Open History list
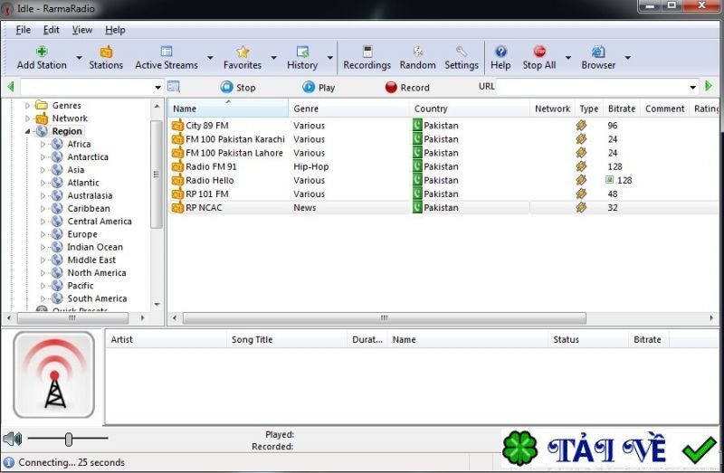724x473 pixels. [302, 58]
